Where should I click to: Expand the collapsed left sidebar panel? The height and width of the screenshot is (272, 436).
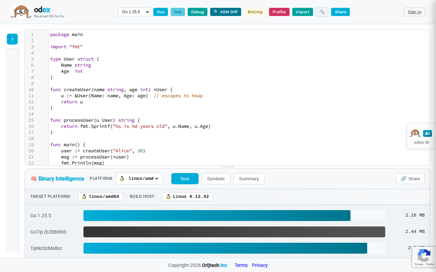[12, 39]
